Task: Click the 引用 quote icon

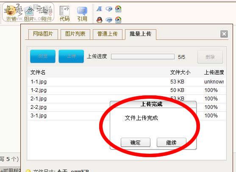Action: tap(82, 14)
